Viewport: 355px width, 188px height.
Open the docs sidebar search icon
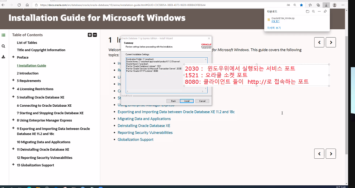click(x=3, y=46)
